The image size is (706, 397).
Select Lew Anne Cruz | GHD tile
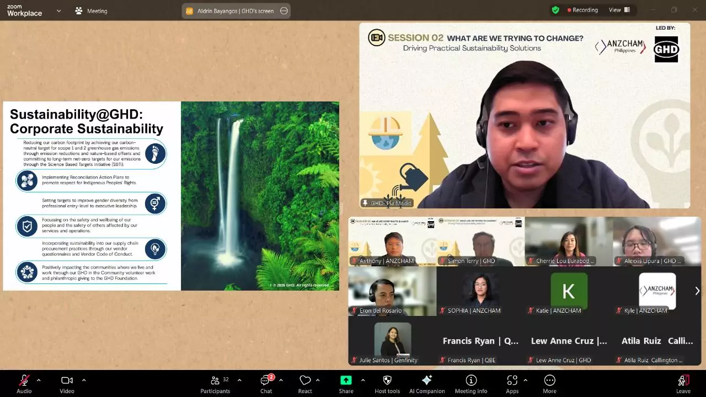tap(569, 341)
